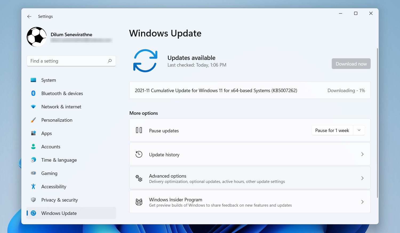
Task: Click the Apps icon in sidebar
Action: [33, 133]
